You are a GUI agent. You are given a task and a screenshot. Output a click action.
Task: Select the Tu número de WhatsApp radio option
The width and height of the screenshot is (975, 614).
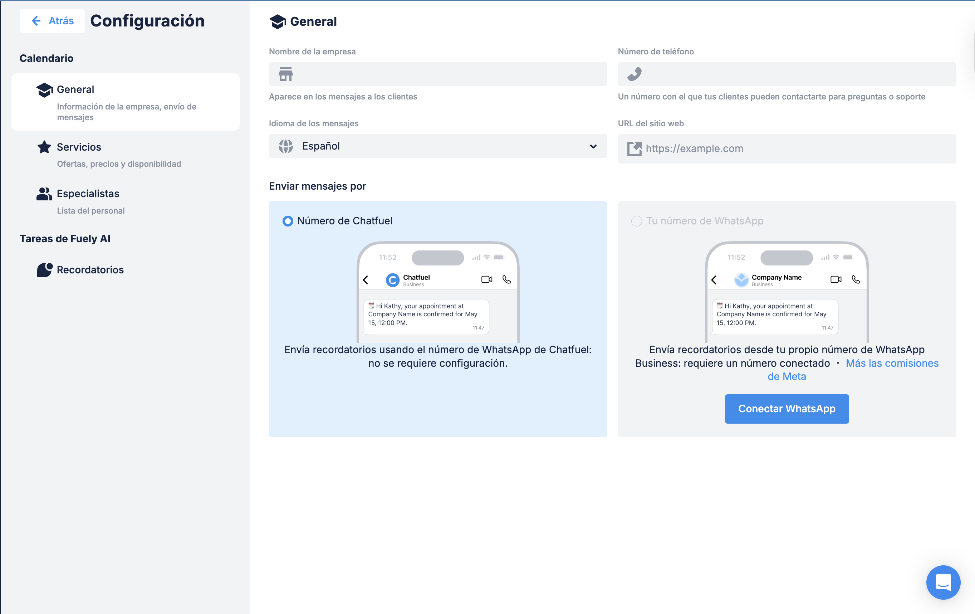pos(637,221)
